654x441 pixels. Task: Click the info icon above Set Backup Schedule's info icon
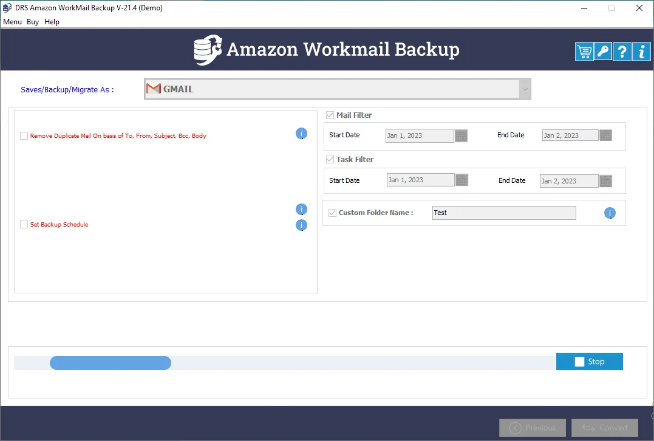tap(302, 210)
